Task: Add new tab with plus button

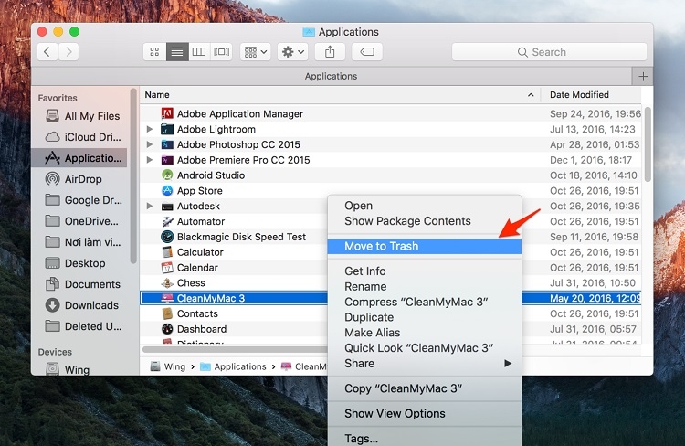Action: [x=643, y=77]
